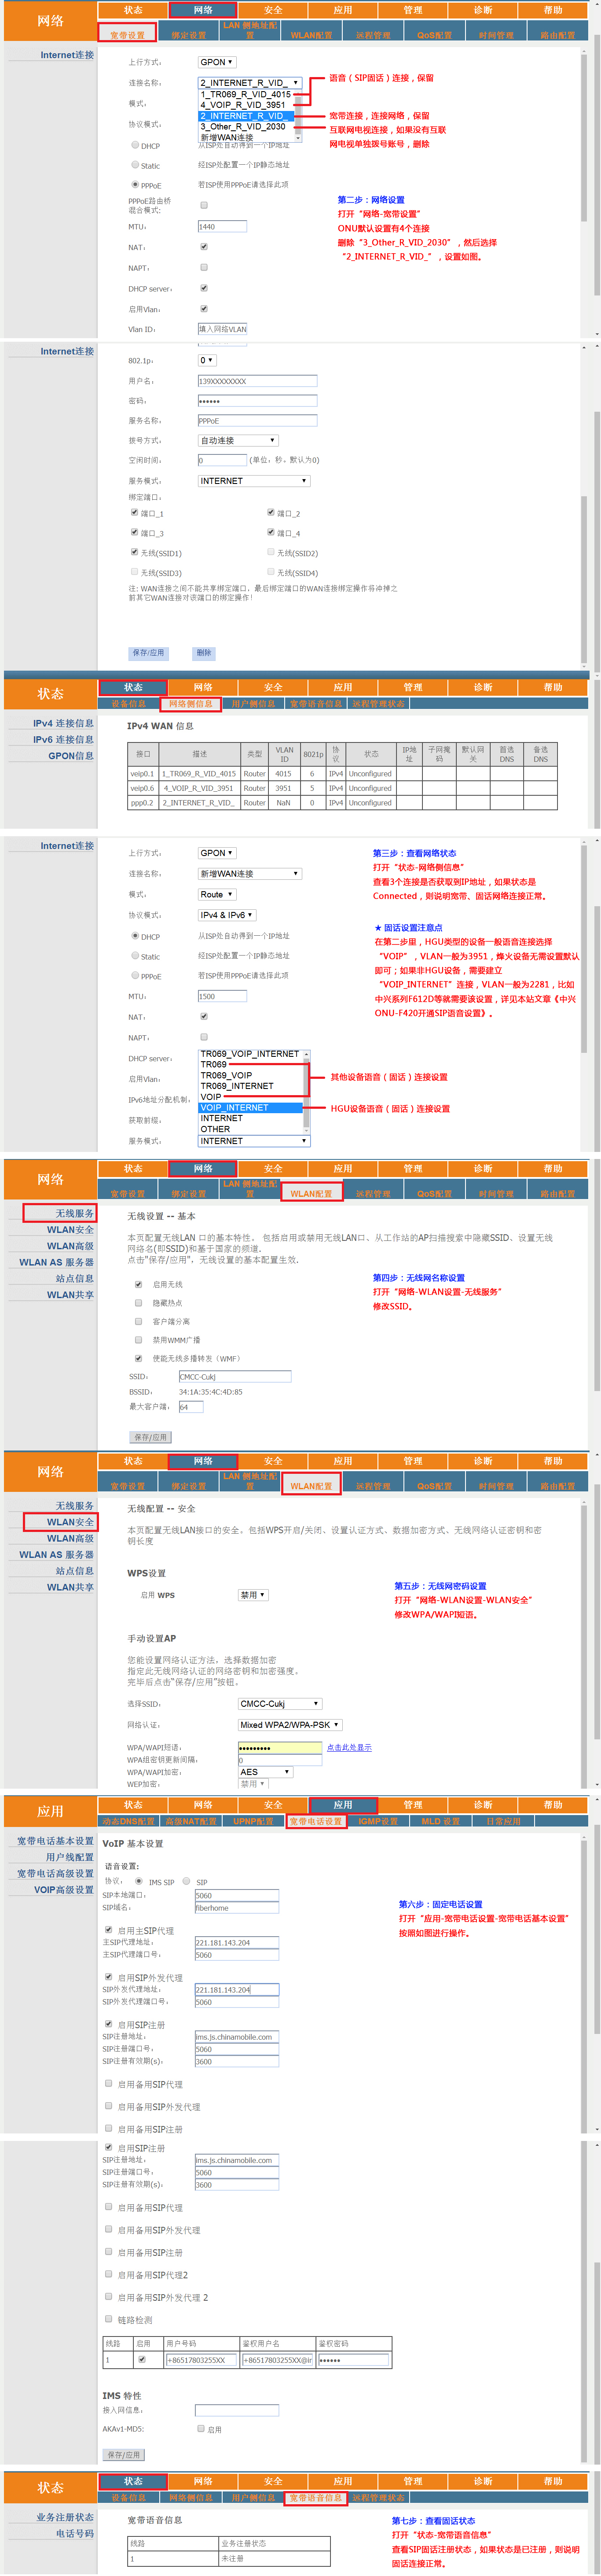Image resolution: width=601 pixels, height=2576 pixels.
Task: Open the 协议模式 IPv4 & IPv6 dropdown
Action: pos(227,915)
